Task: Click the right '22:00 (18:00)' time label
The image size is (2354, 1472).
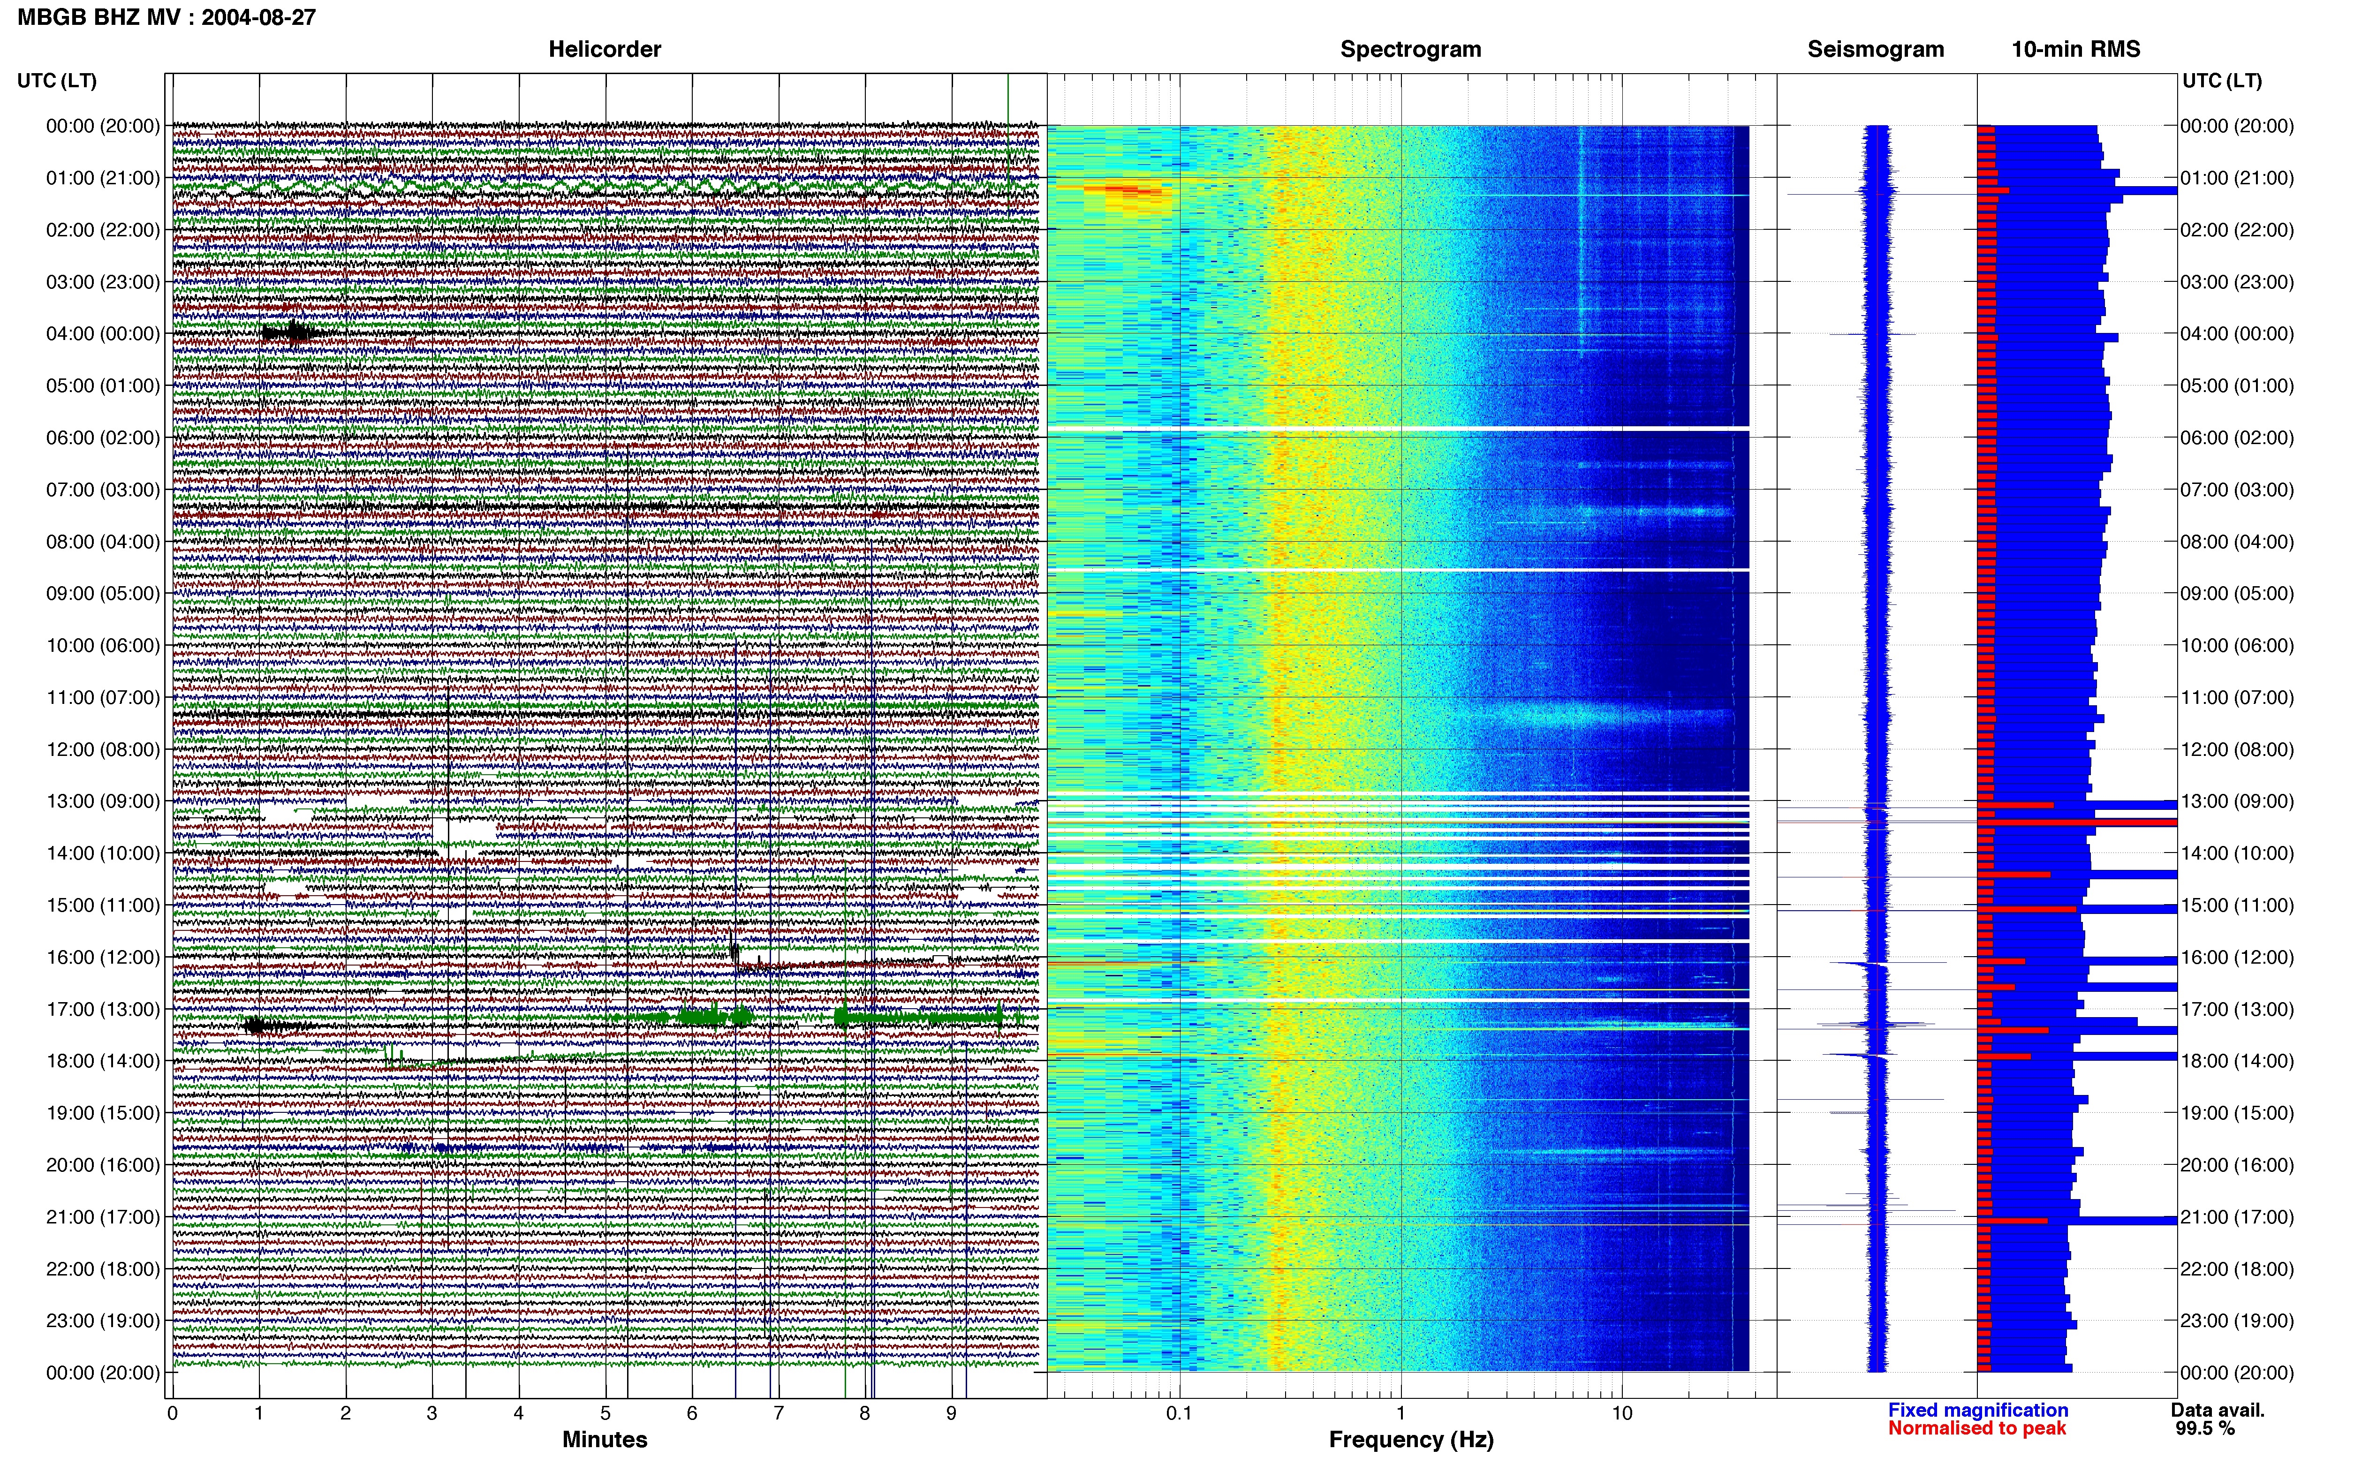Action: (x=2237, y=1268)
